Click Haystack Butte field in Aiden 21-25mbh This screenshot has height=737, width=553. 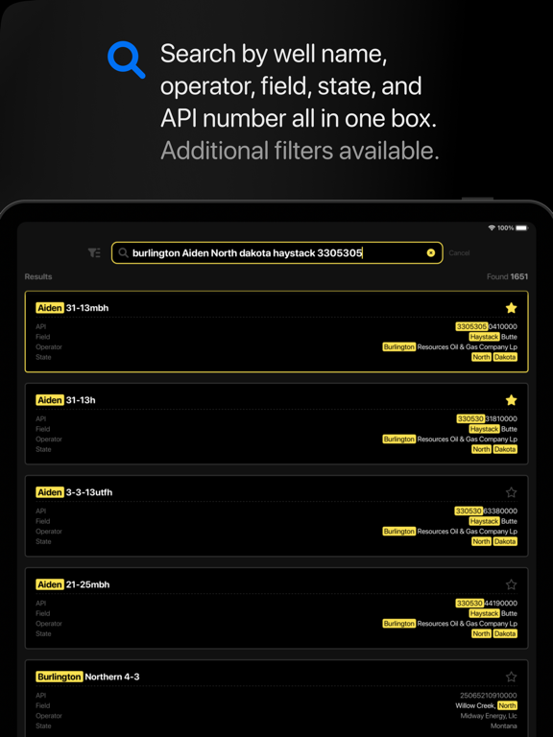tap(493, 613)
